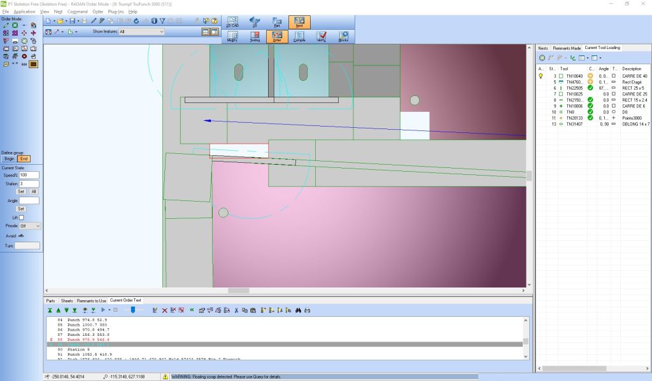652x381 pixels.
Task: Click the All button beside Set
Action: [33, 191]
